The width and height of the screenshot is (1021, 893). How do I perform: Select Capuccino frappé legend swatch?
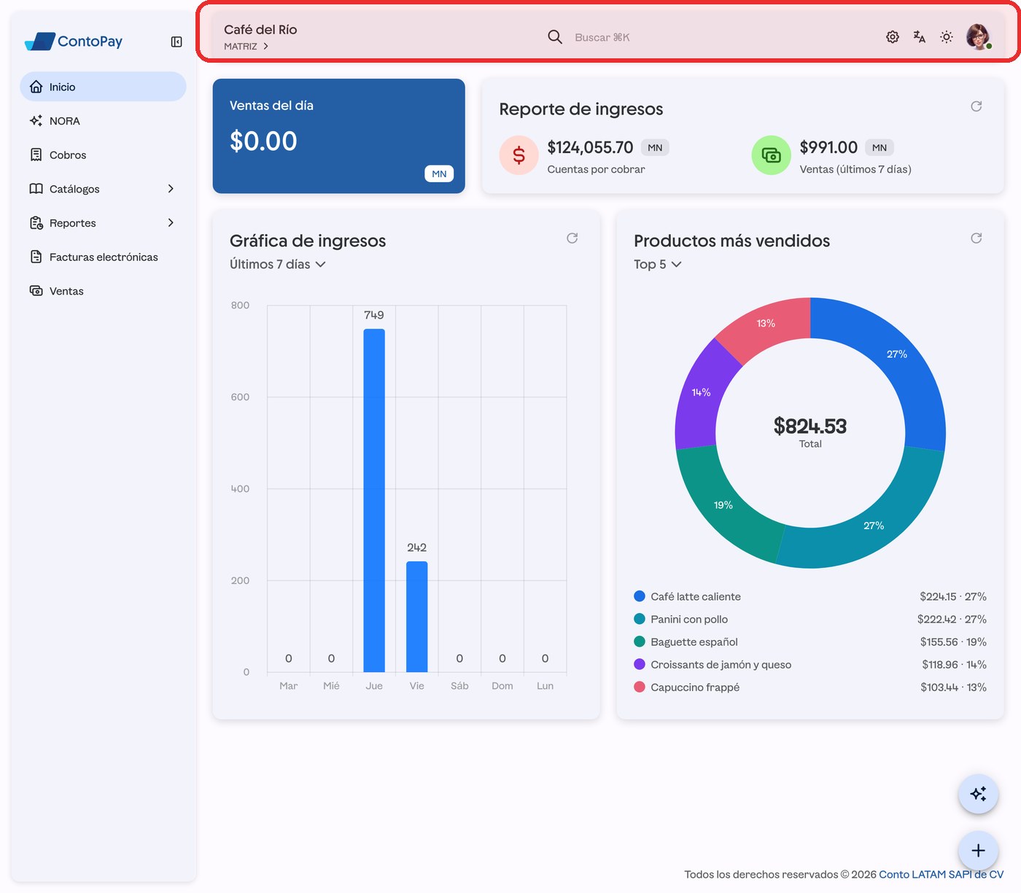point(640,687)
